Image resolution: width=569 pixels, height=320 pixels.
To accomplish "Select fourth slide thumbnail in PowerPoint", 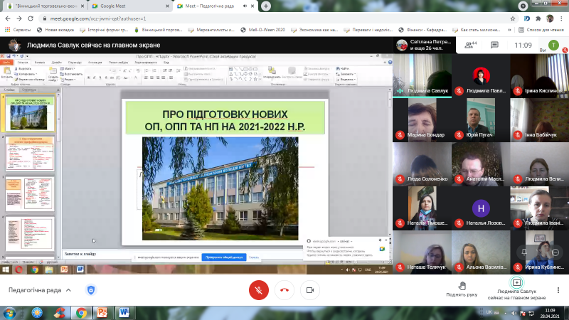I will pos(29,233).
